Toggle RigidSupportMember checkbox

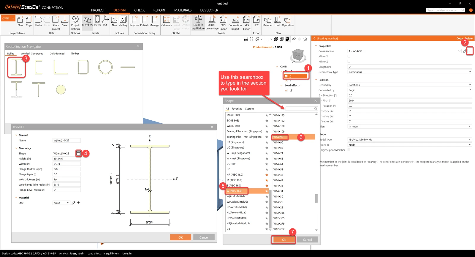pos(349,150)
